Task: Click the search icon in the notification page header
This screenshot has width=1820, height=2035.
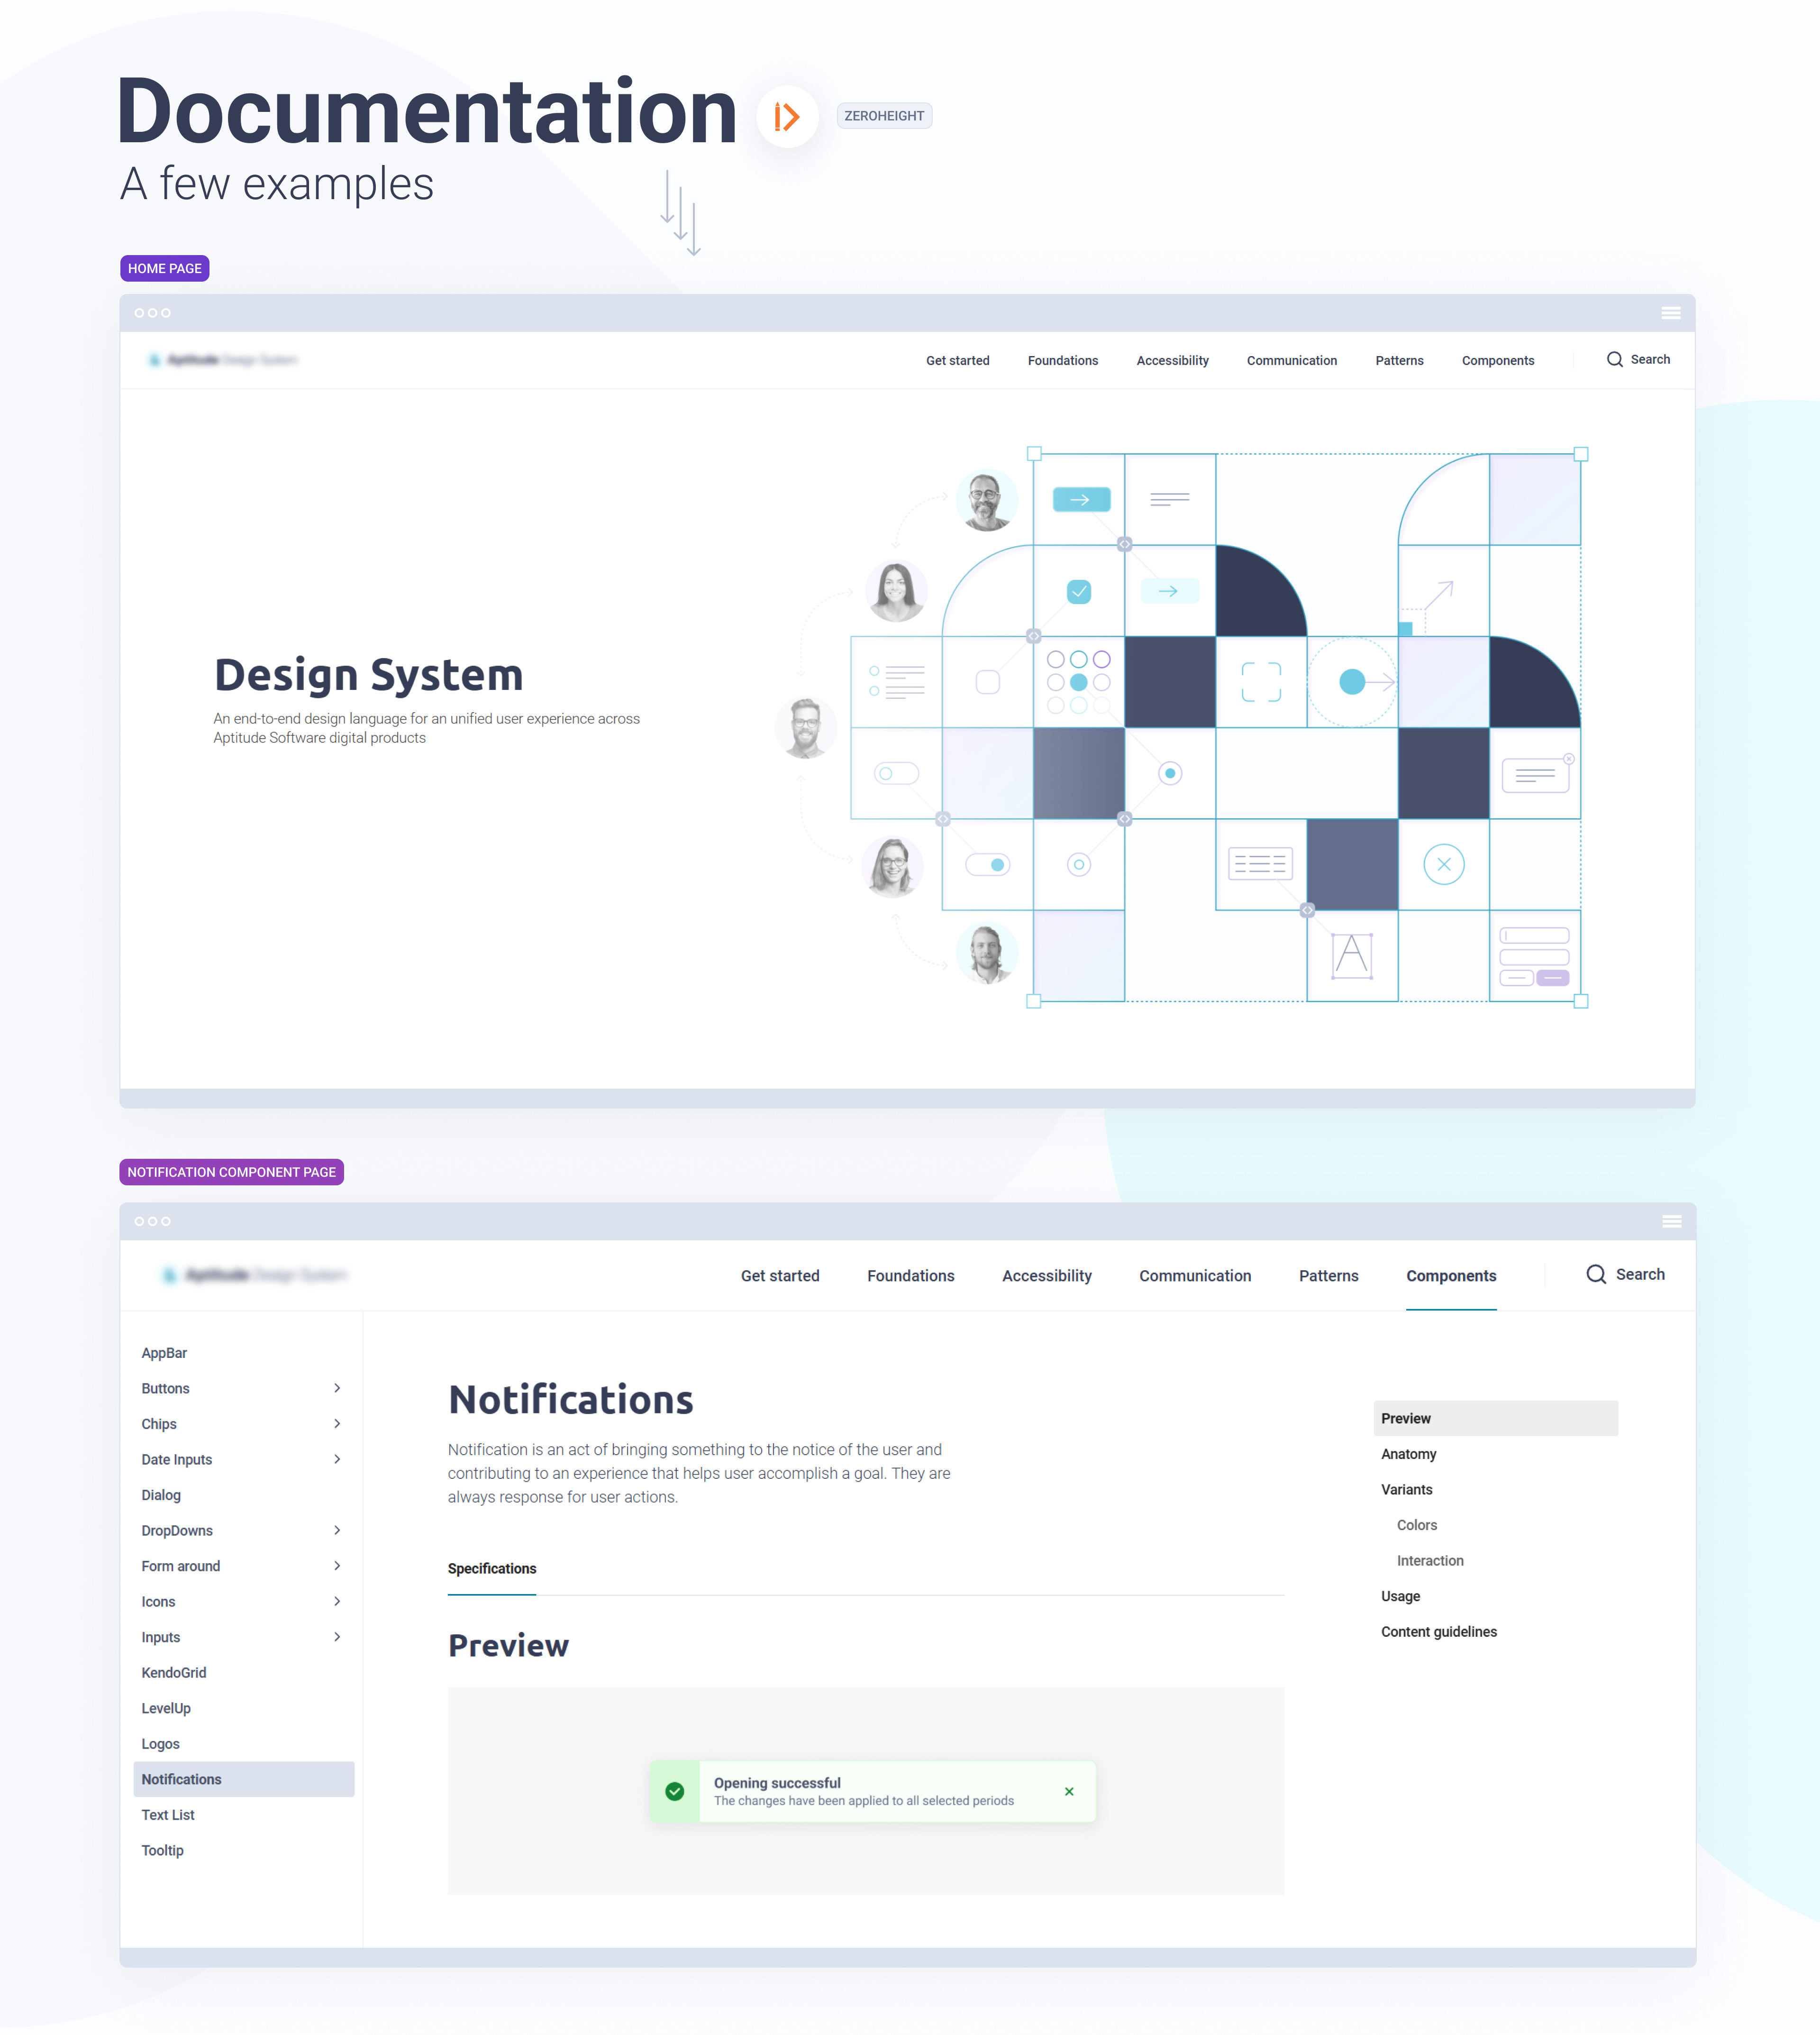Action: click(1596, 1274)
